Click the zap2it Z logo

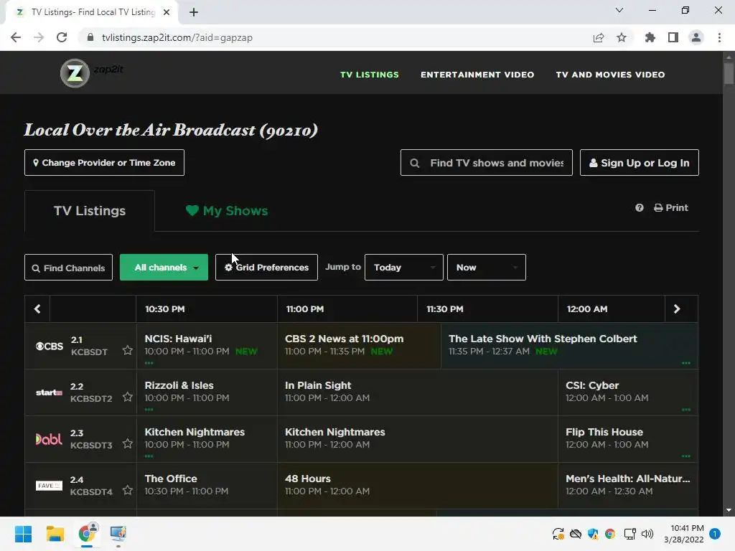(75, 73)
